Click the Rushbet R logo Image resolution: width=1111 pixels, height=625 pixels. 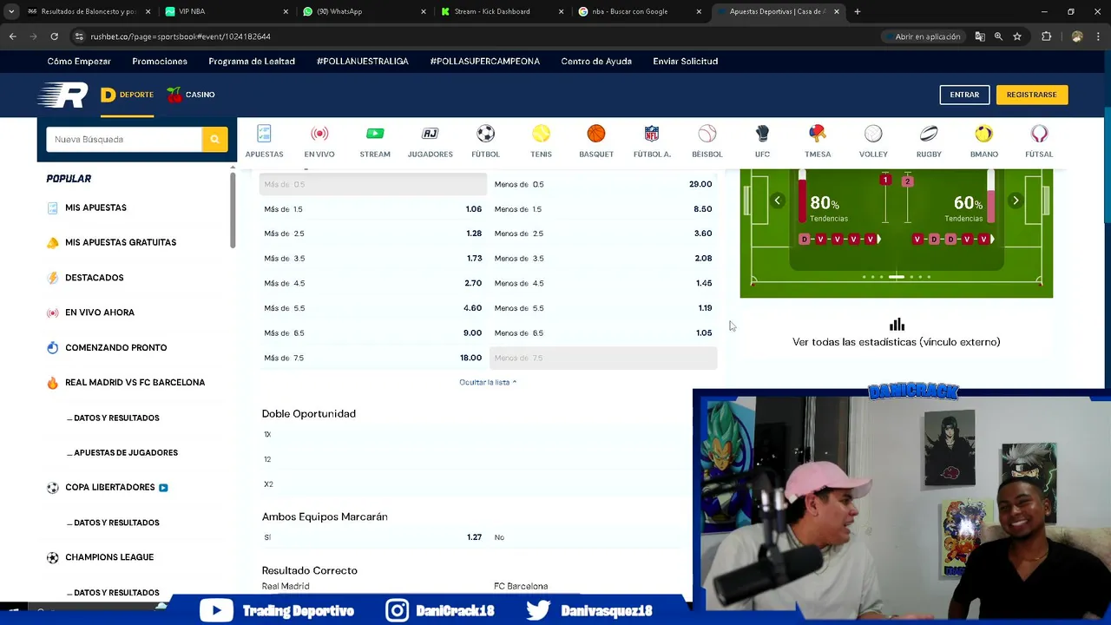[x=62, y=95]
